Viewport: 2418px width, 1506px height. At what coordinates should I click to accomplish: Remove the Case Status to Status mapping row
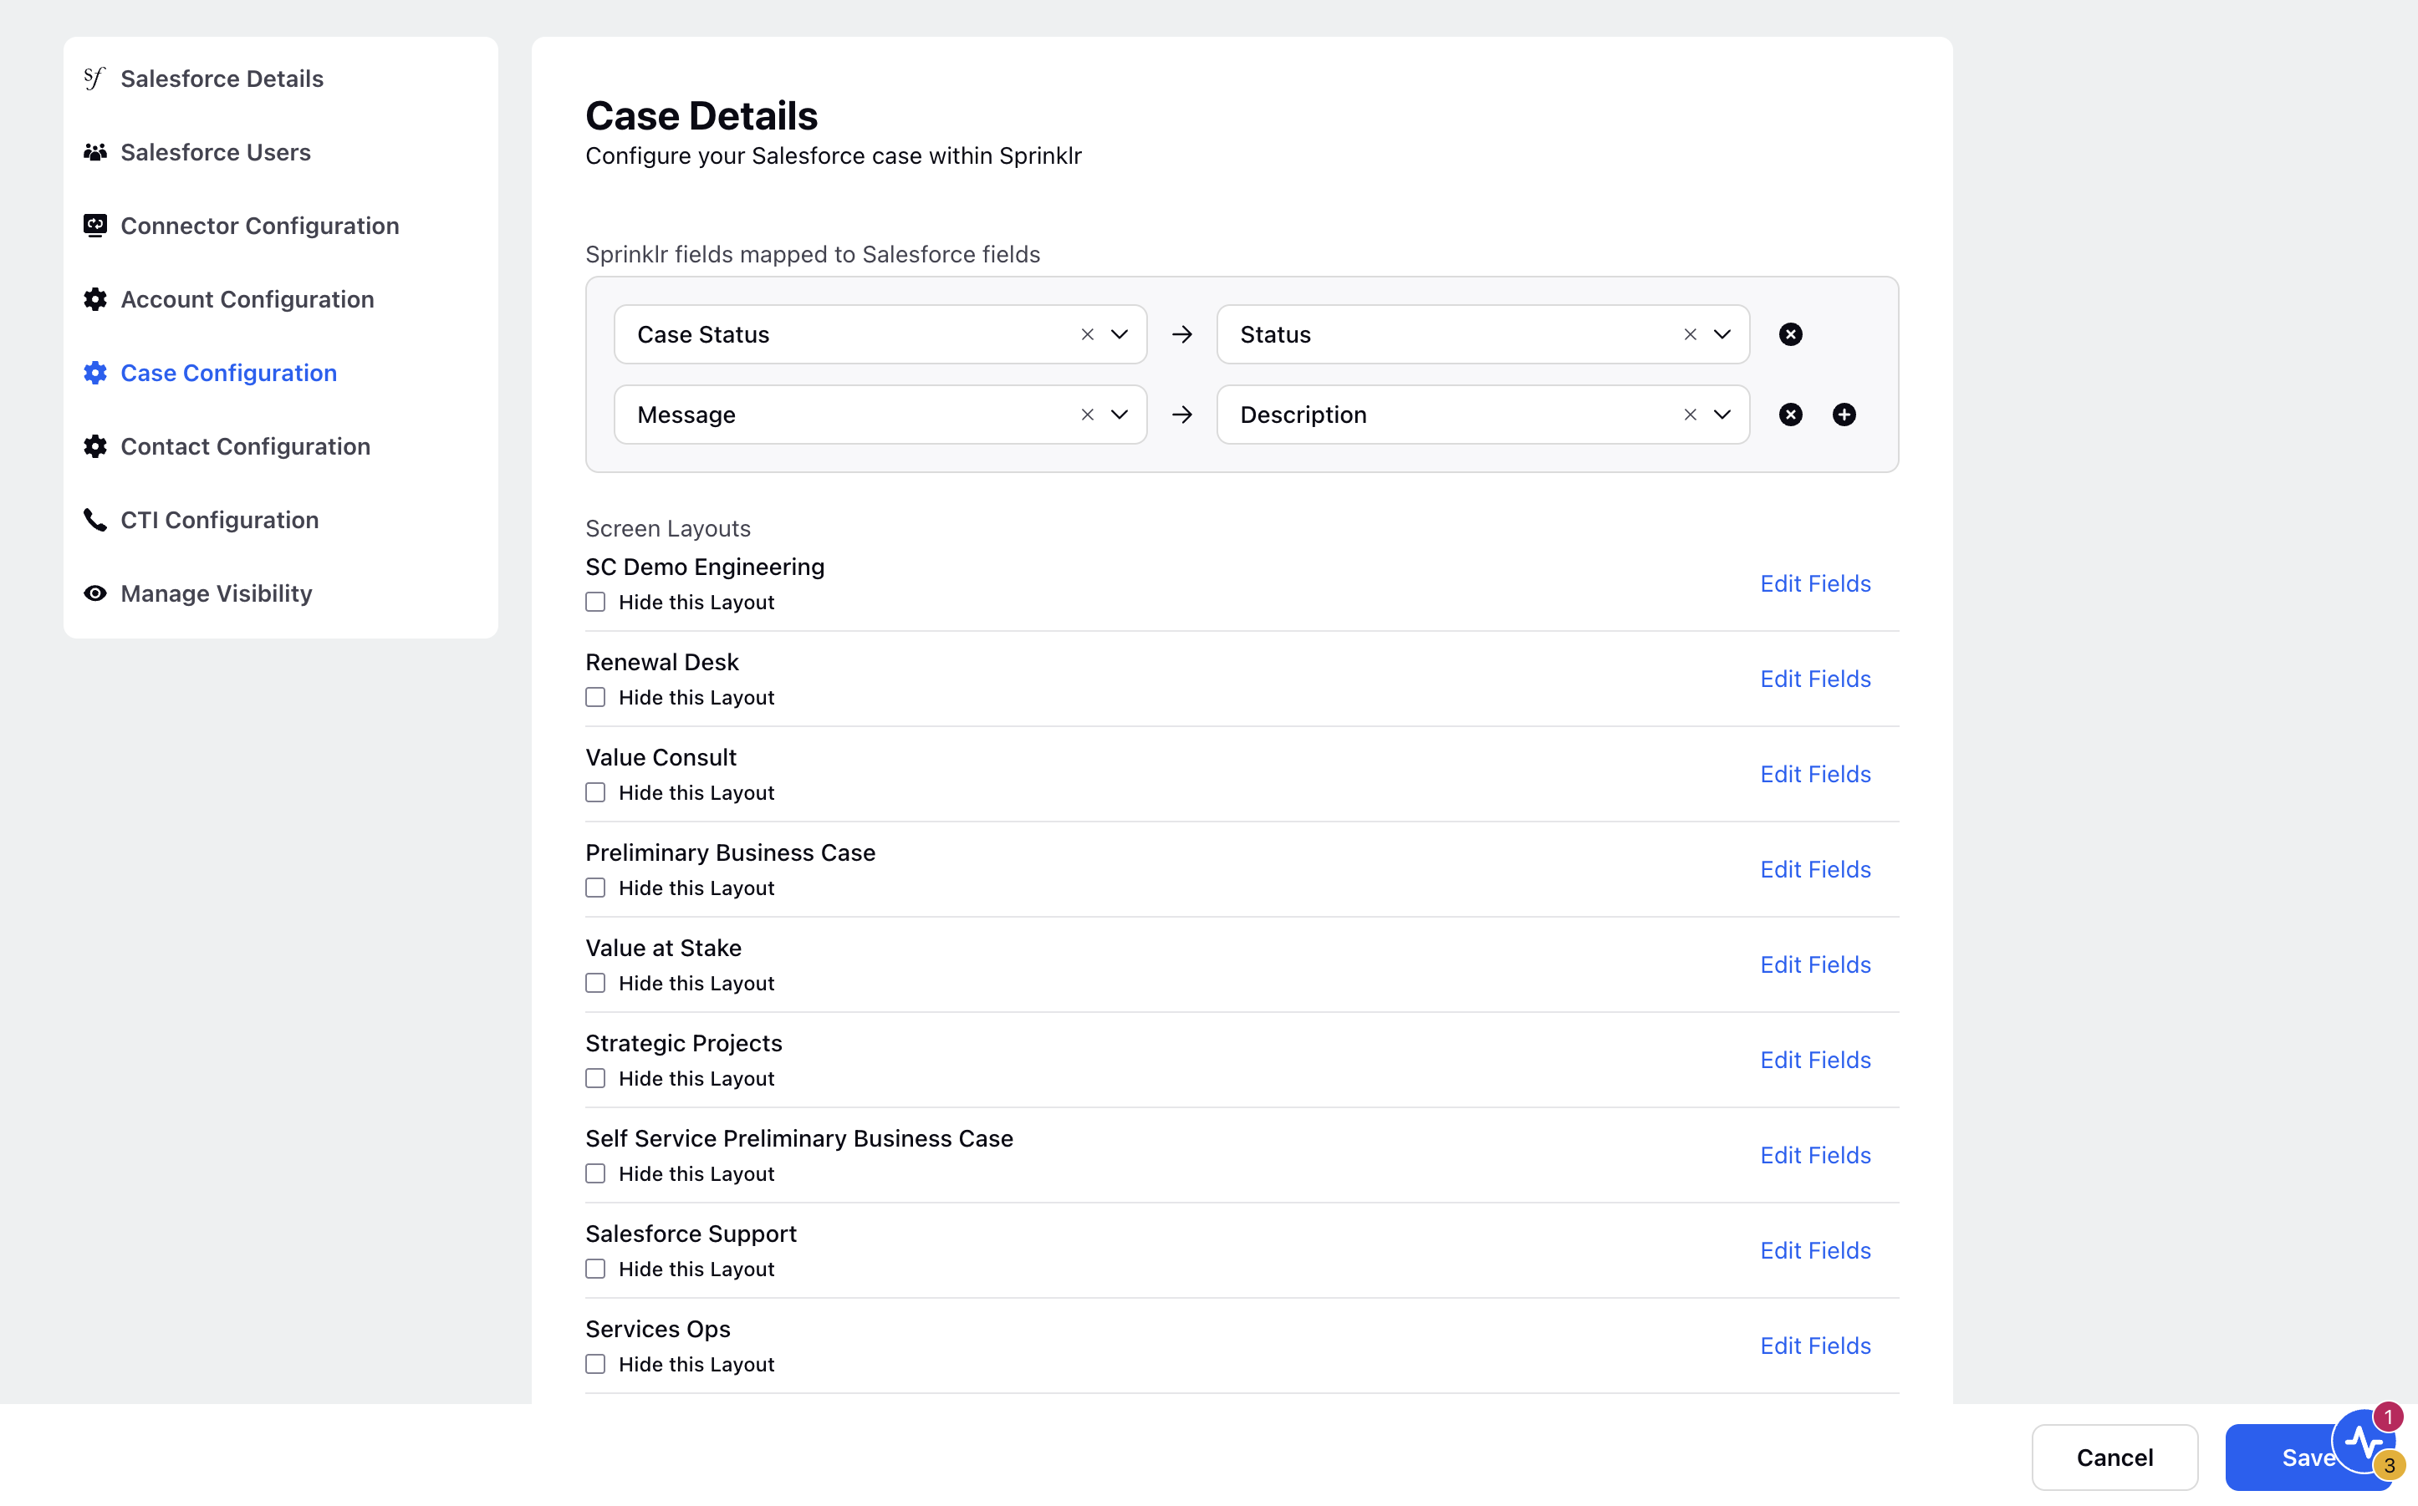tap(1790, 334)
